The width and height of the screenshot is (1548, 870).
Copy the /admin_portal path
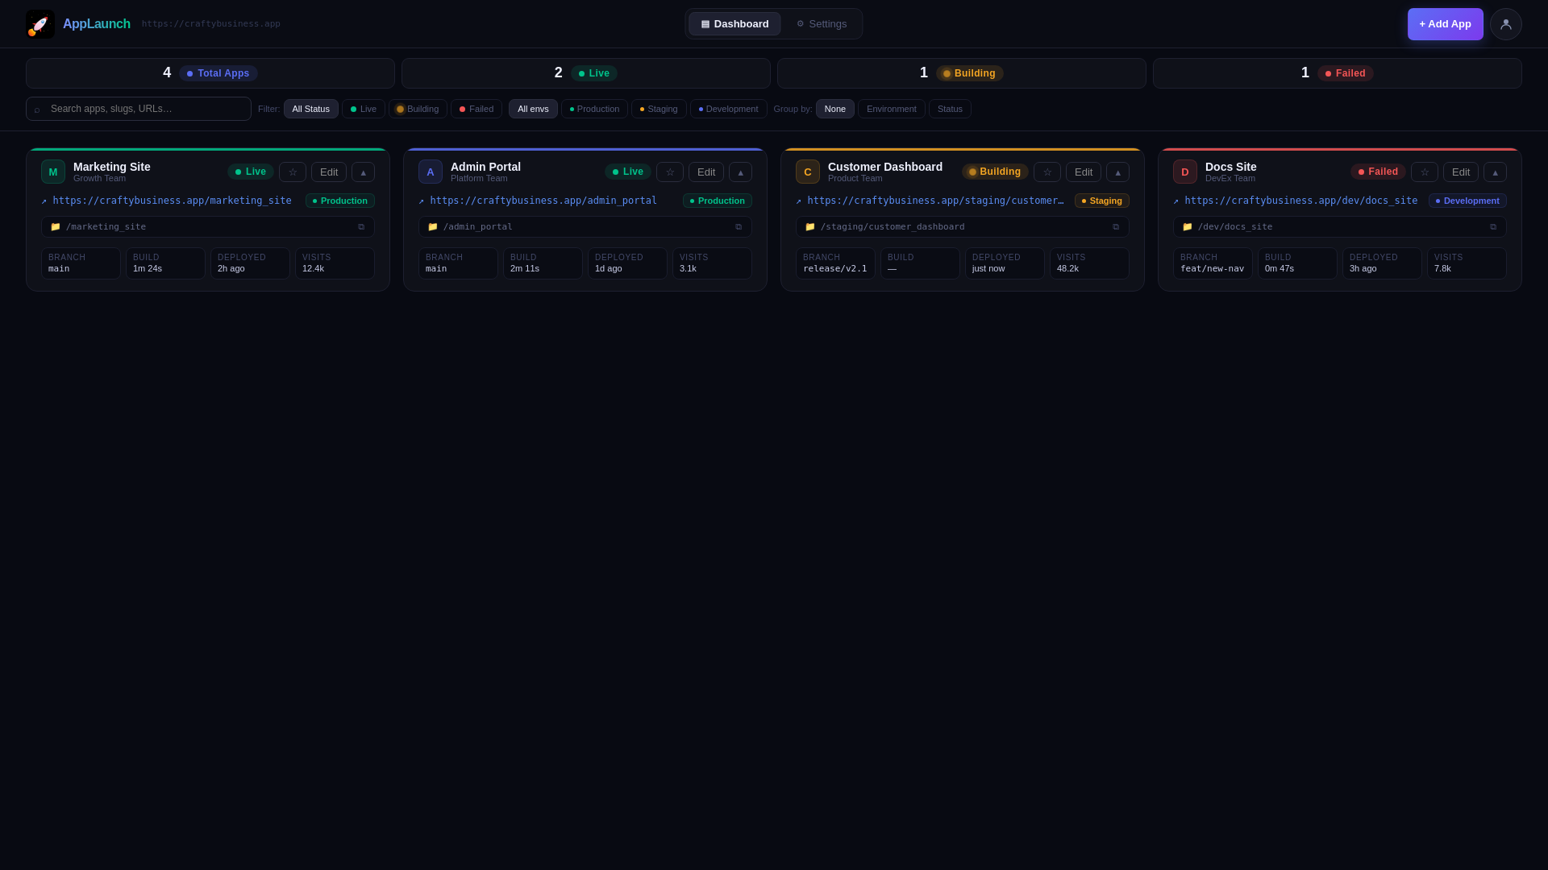coord(739,227)
